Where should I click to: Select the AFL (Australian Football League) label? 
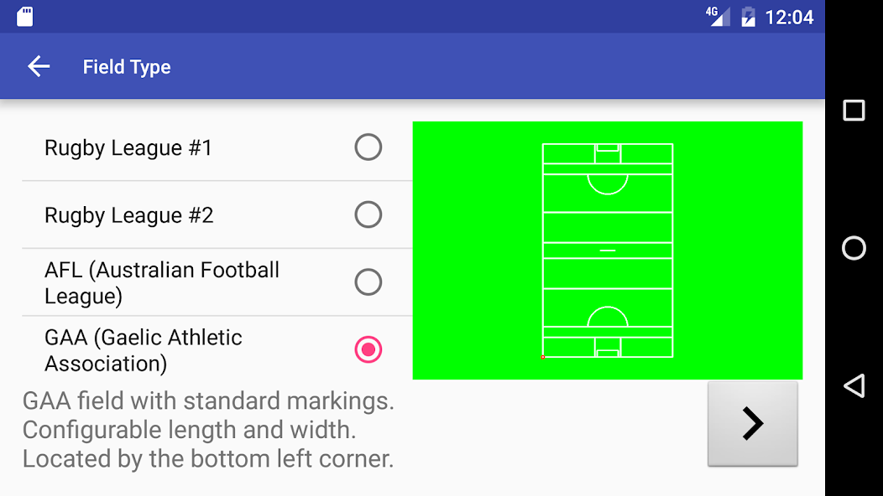point(162,283)
